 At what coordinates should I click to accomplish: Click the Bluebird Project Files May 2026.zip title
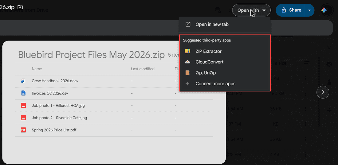tap(91, 54)
